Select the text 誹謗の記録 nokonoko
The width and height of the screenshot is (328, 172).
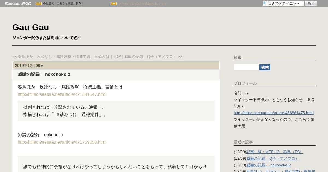coord(40,135)
